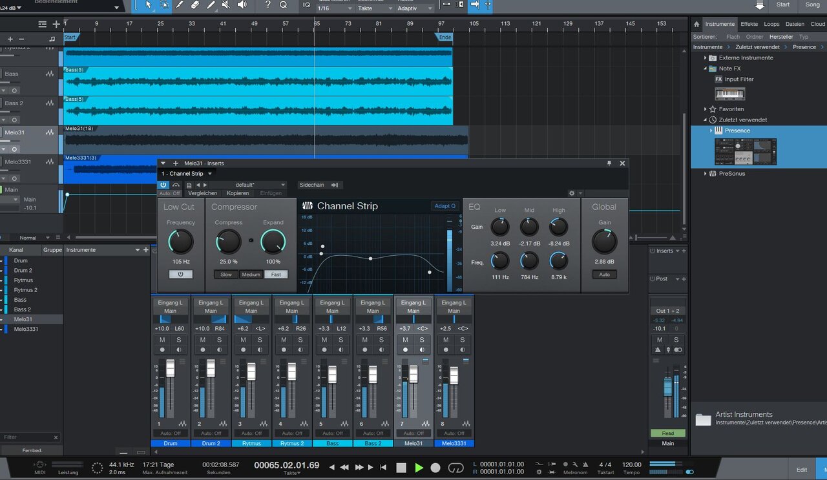Click the IQ quantize panel icon
The height and width of the screenshot is (480, 827).
point(306,5)
